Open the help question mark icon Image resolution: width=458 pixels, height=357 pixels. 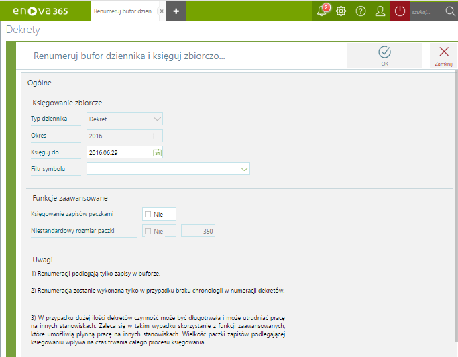click(x=361, y=11)
